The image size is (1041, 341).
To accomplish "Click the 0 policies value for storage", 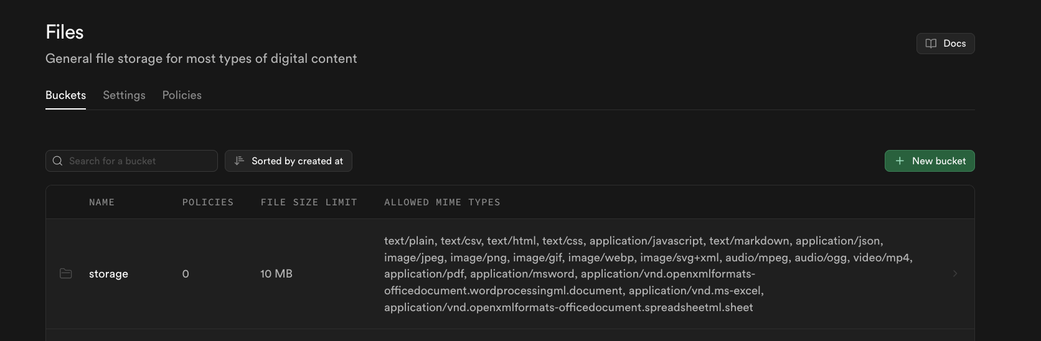I will pos(186,274).
